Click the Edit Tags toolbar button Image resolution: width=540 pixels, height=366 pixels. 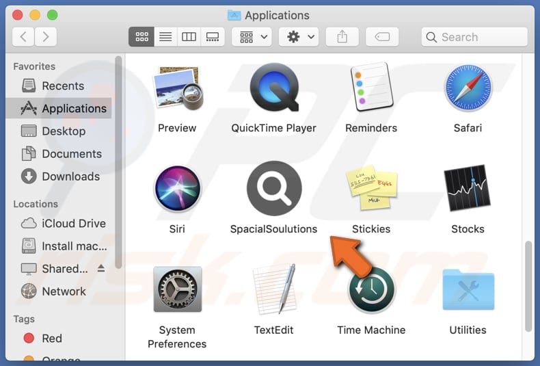click(382, 36)
